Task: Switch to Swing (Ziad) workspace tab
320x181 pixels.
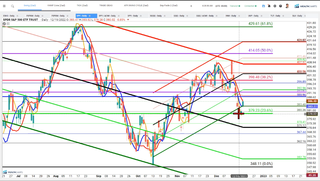Action: [x=30, y=5]
